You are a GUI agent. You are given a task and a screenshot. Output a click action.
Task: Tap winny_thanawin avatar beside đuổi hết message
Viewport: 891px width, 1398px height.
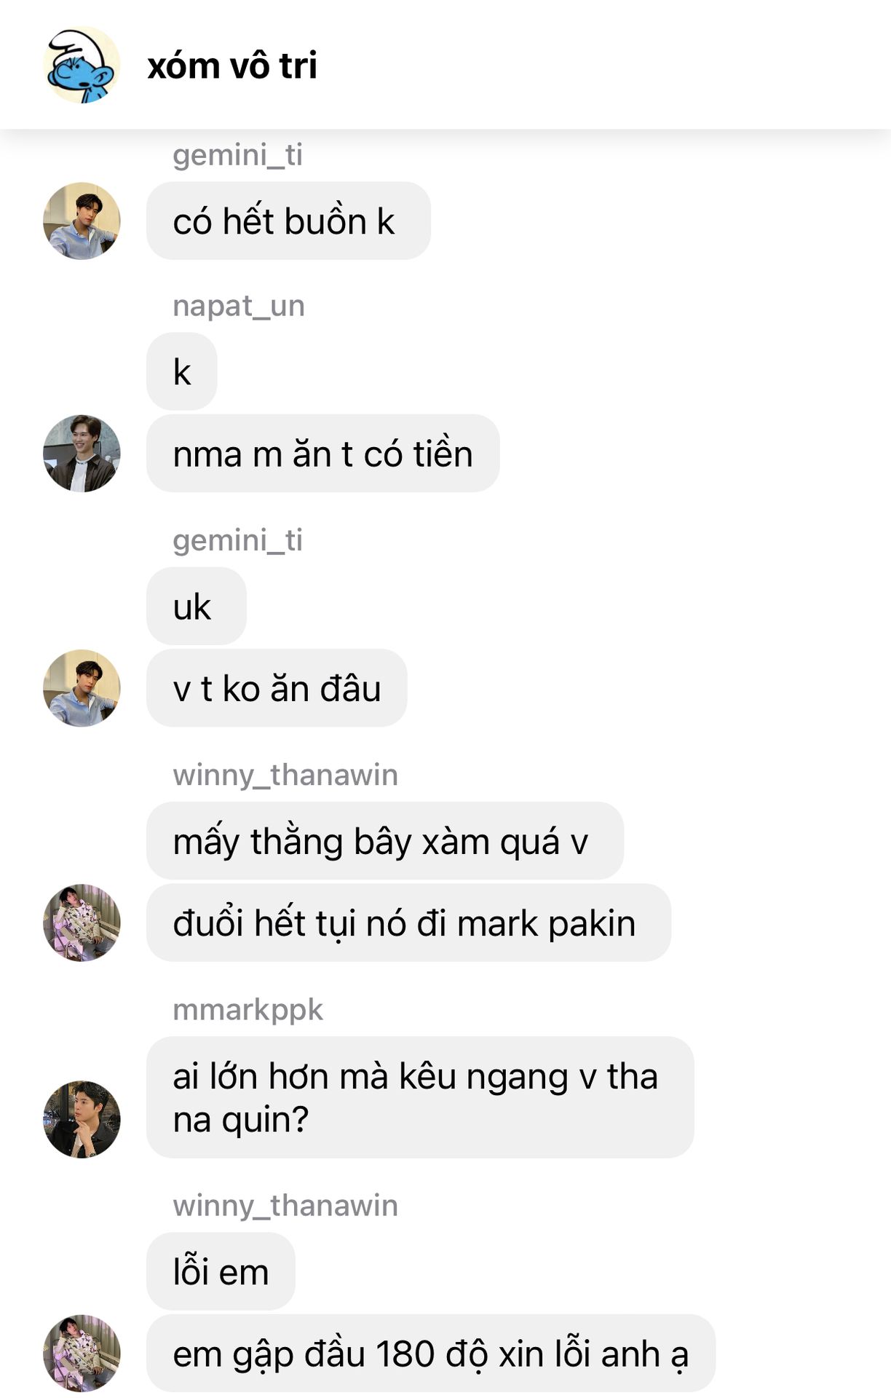pyautogui.click(x=82, y=923)
